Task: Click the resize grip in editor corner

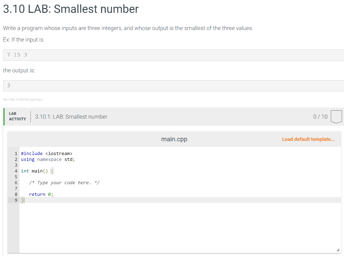Action: pos(339,249)
